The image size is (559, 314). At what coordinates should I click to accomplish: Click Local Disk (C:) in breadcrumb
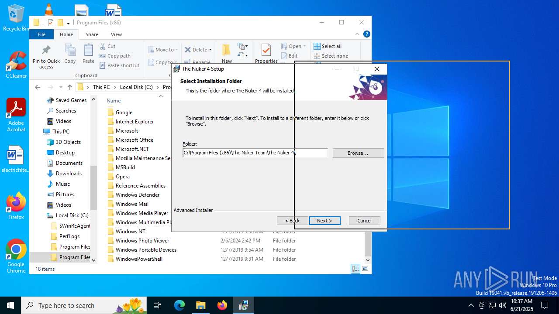[136, 87]
